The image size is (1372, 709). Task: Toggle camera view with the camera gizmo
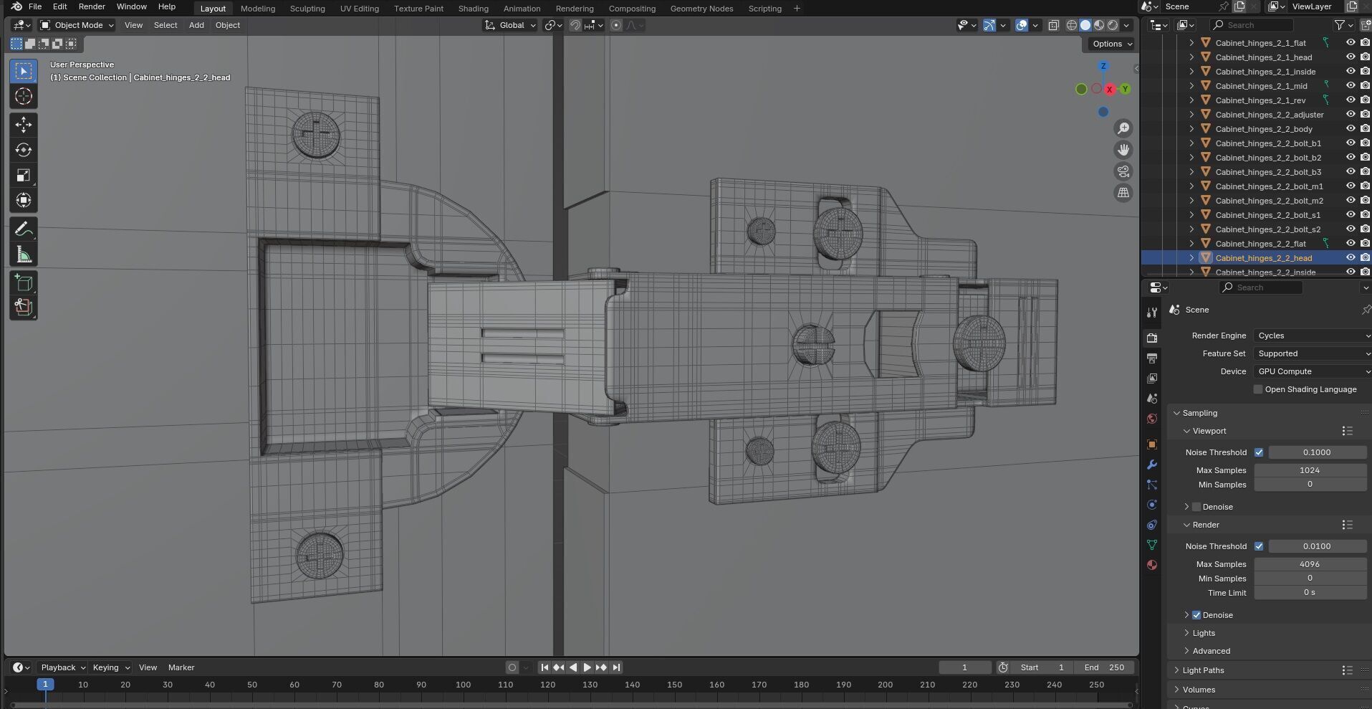coord(1123,171)
